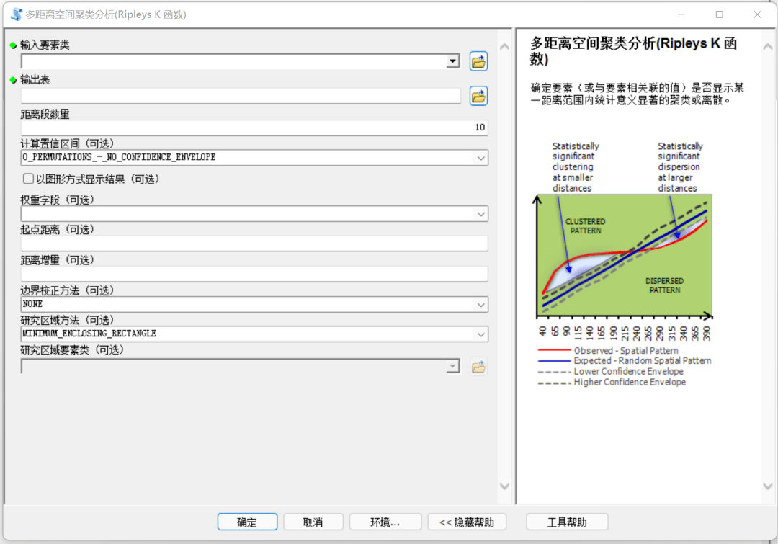This screenshot has width=778, height=544.
Task: Click the red Observed Spatial Pattern legend line
Action: point(555,351)
